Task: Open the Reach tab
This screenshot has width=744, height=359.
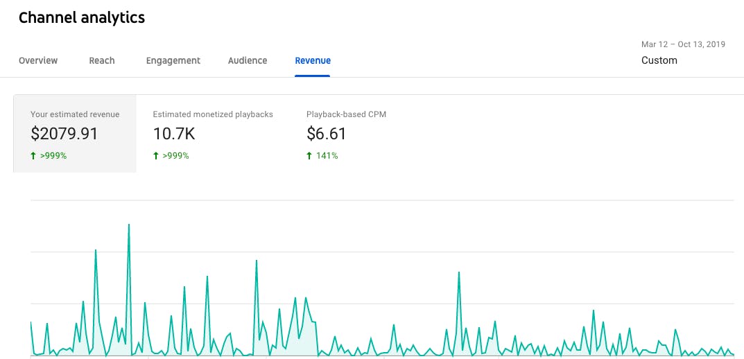Action: 101,61
